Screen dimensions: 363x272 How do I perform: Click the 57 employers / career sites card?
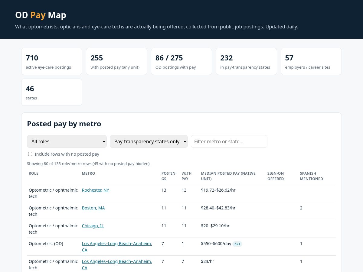pyautogui.click(x=311, y=61)
